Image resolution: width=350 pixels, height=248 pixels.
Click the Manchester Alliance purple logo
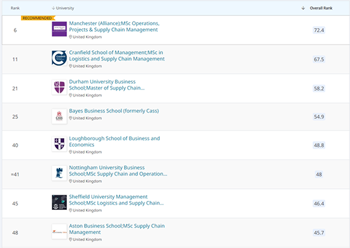tap(59, 29)
